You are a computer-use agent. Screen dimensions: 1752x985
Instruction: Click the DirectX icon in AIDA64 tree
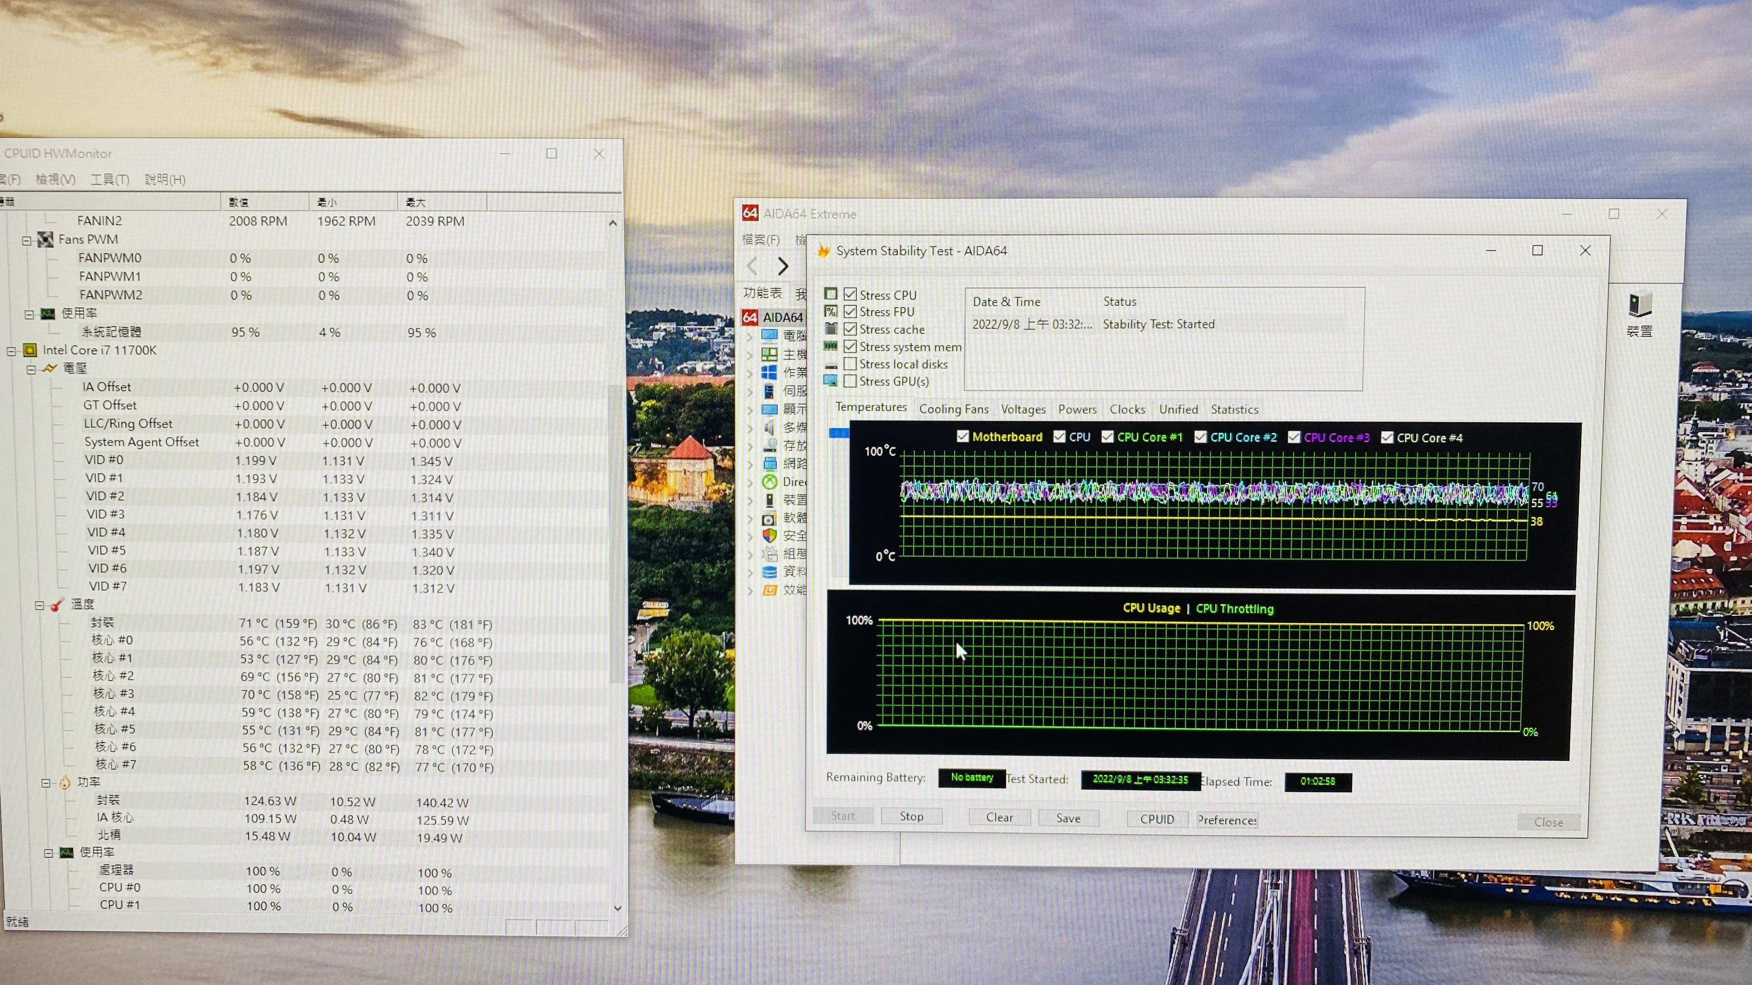click(x=769, y=481)
